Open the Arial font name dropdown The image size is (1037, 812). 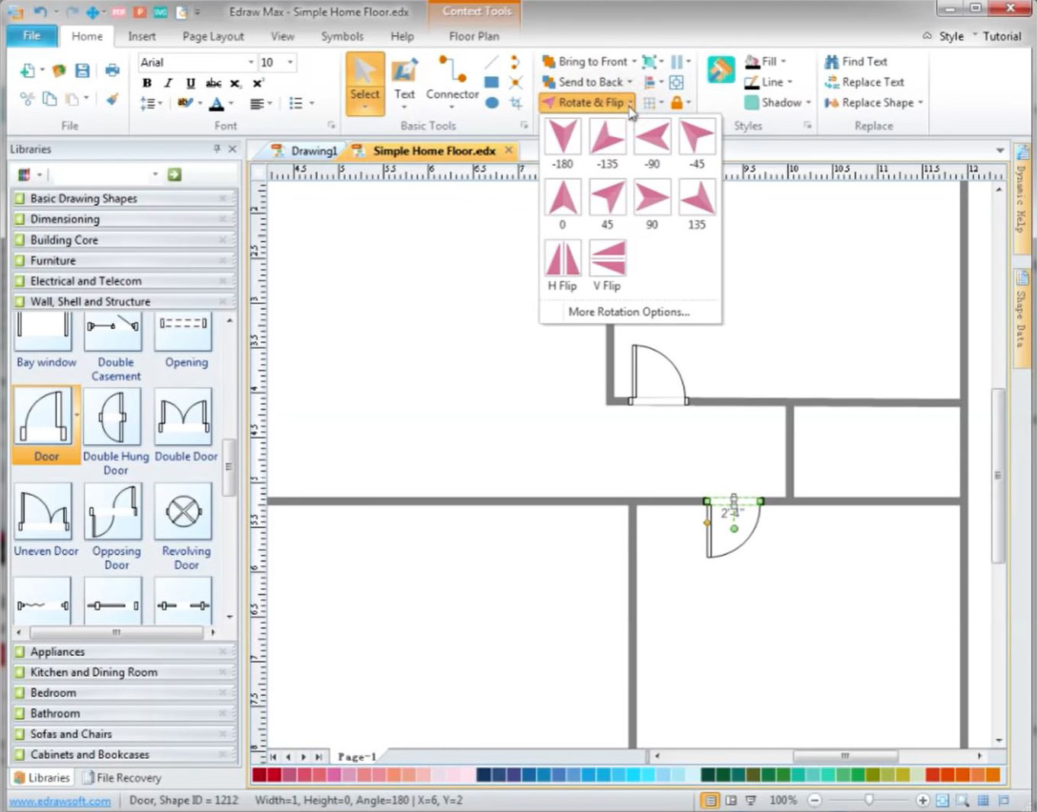click(x=251, y=62)
